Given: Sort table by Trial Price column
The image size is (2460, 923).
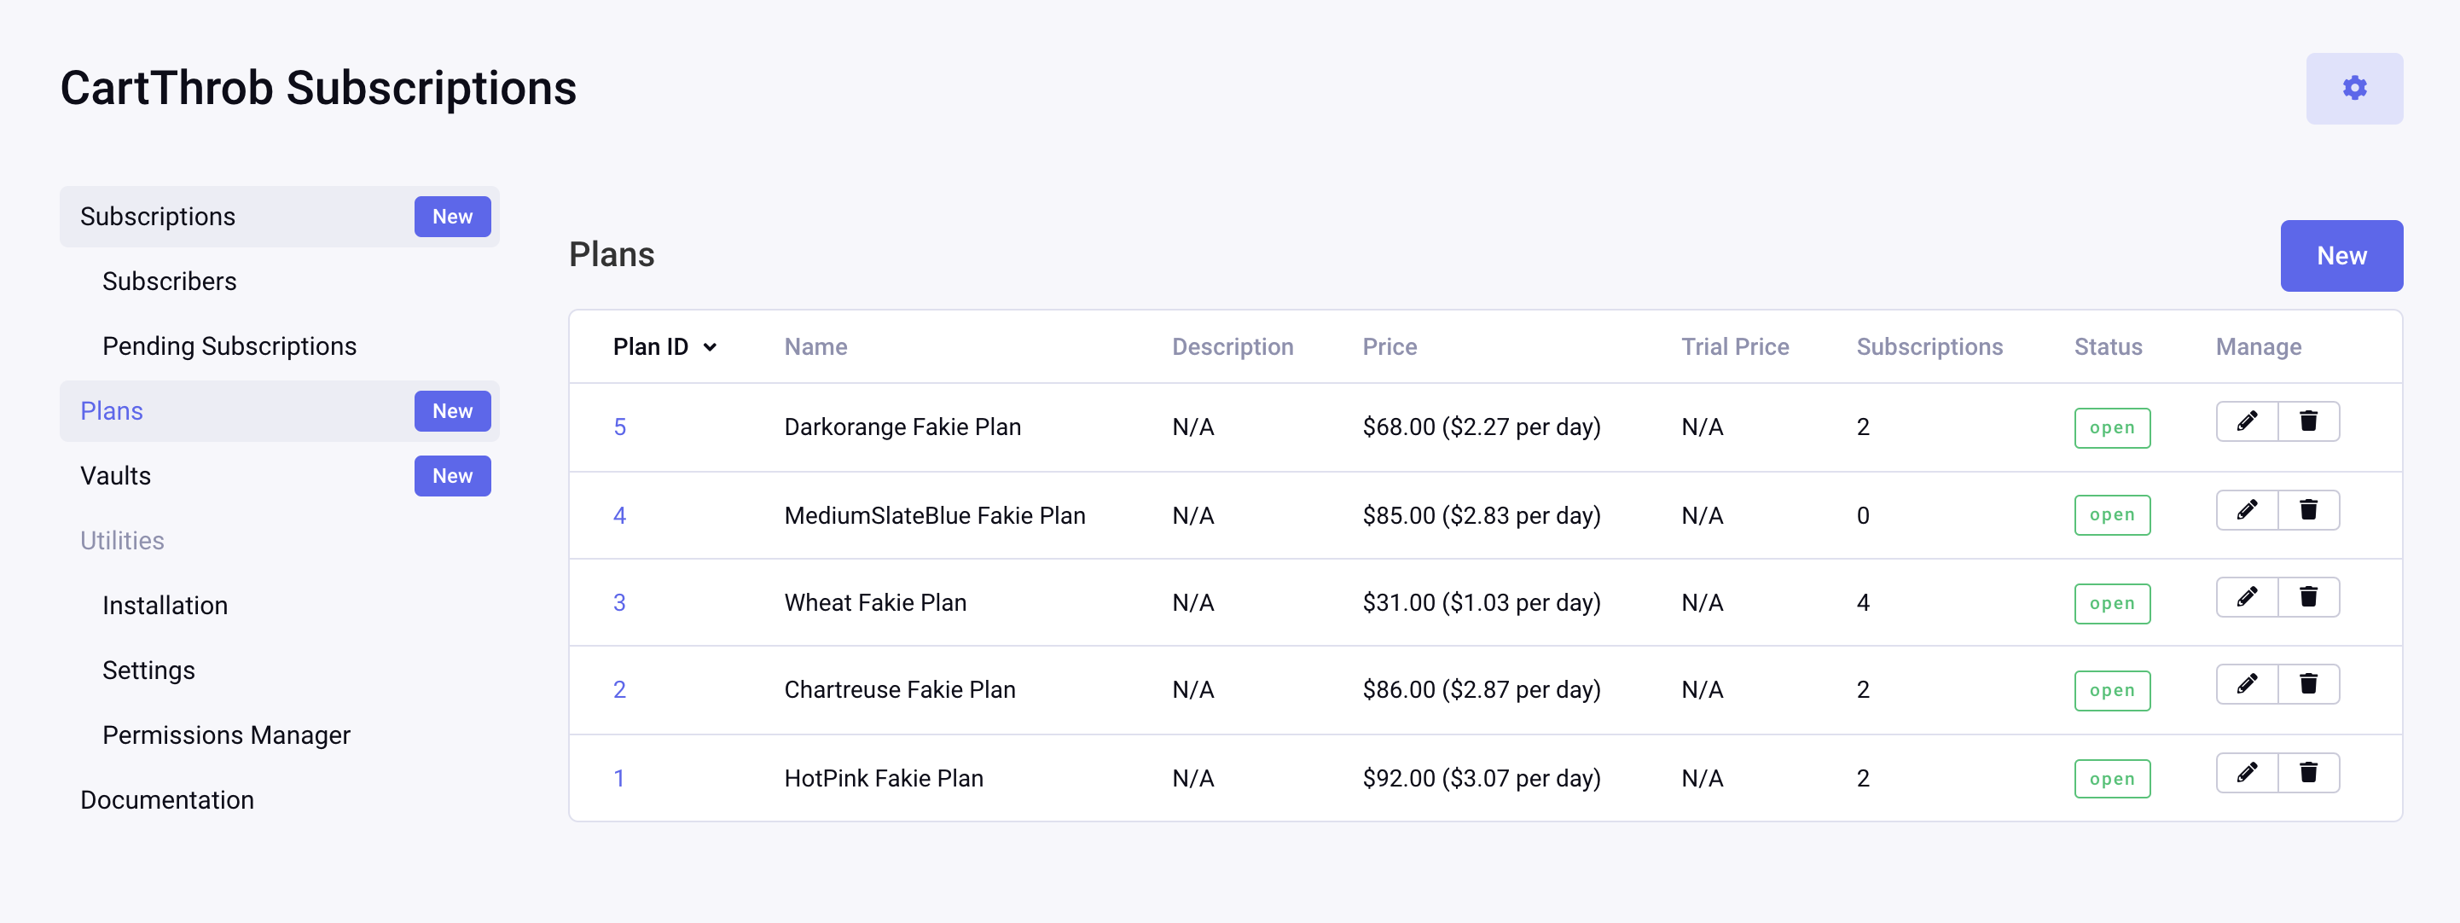Looking at the screenshot, I should [x=1734, y=347].
